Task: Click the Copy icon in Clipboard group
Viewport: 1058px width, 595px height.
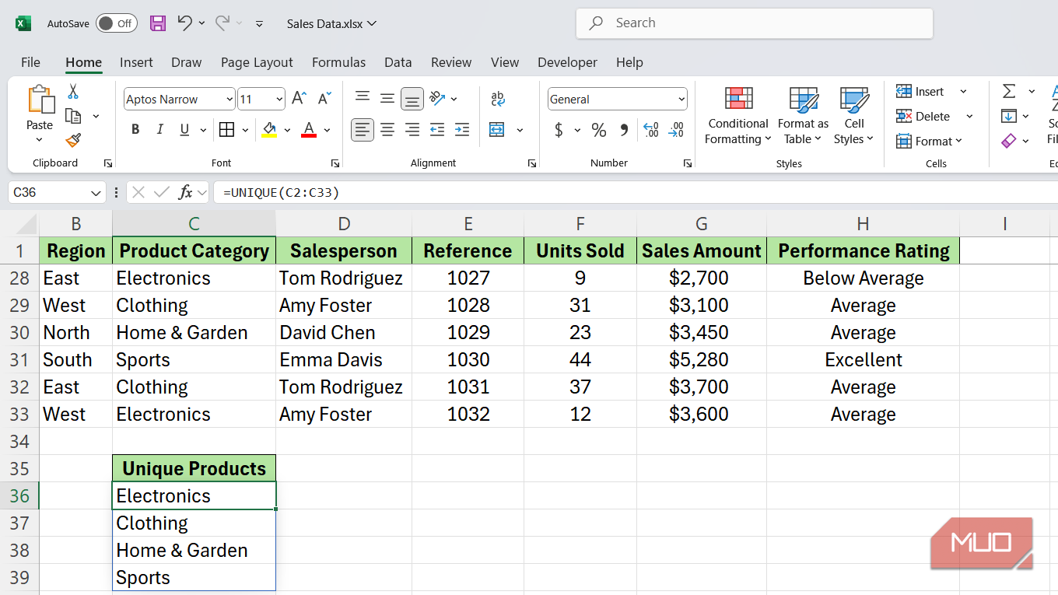Action: [x=74, y=116]
